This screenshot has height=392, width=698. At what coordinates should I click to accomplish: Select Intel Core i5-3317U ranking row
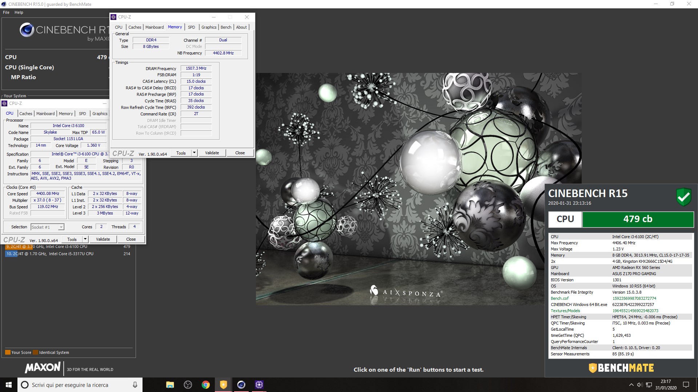(68, 254)
